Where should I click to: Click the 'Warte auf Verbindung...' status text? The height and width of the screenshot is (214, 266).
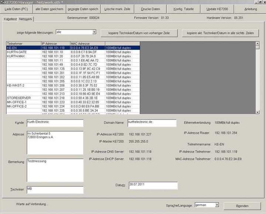tap(32, 204)
